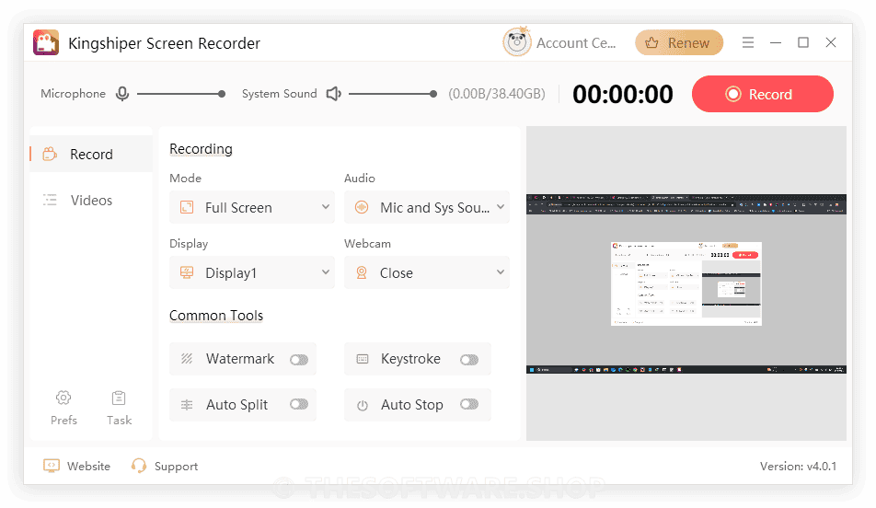Turn on the Auto Split switch

299,404
